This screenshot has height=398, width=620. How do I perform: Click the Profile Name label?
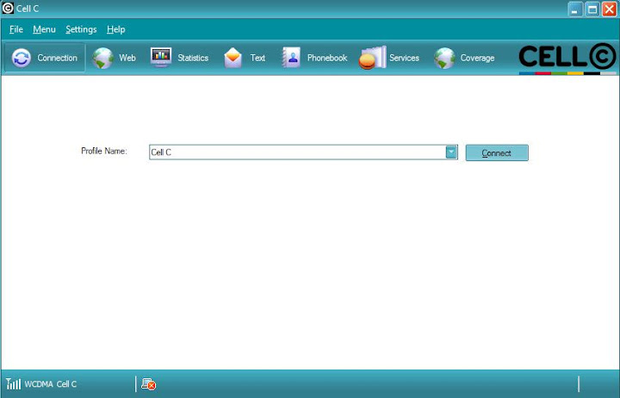click(x=104, y=151)
